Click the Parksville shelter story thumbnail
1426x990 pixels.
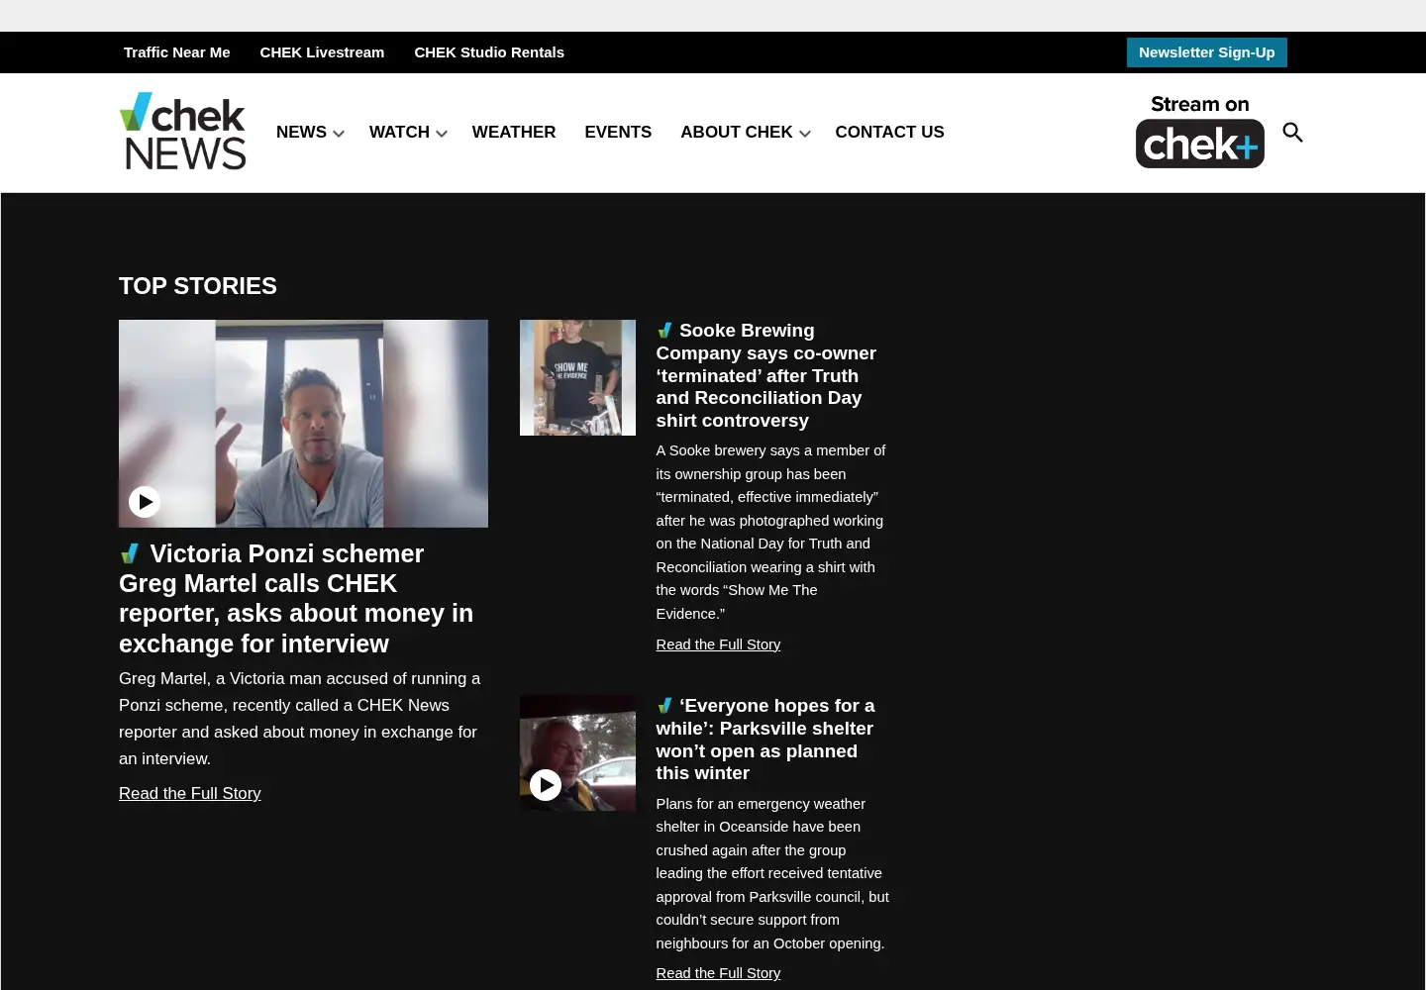tap(577, 752)
